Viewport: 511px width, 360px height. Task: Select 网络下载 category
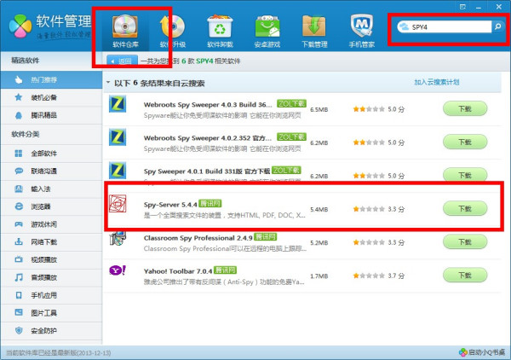51,242
